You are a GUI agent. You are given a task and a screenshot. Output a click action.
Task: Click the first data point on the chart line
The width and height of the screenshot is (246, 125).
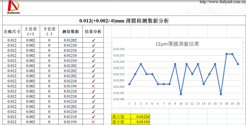(129, 84)
